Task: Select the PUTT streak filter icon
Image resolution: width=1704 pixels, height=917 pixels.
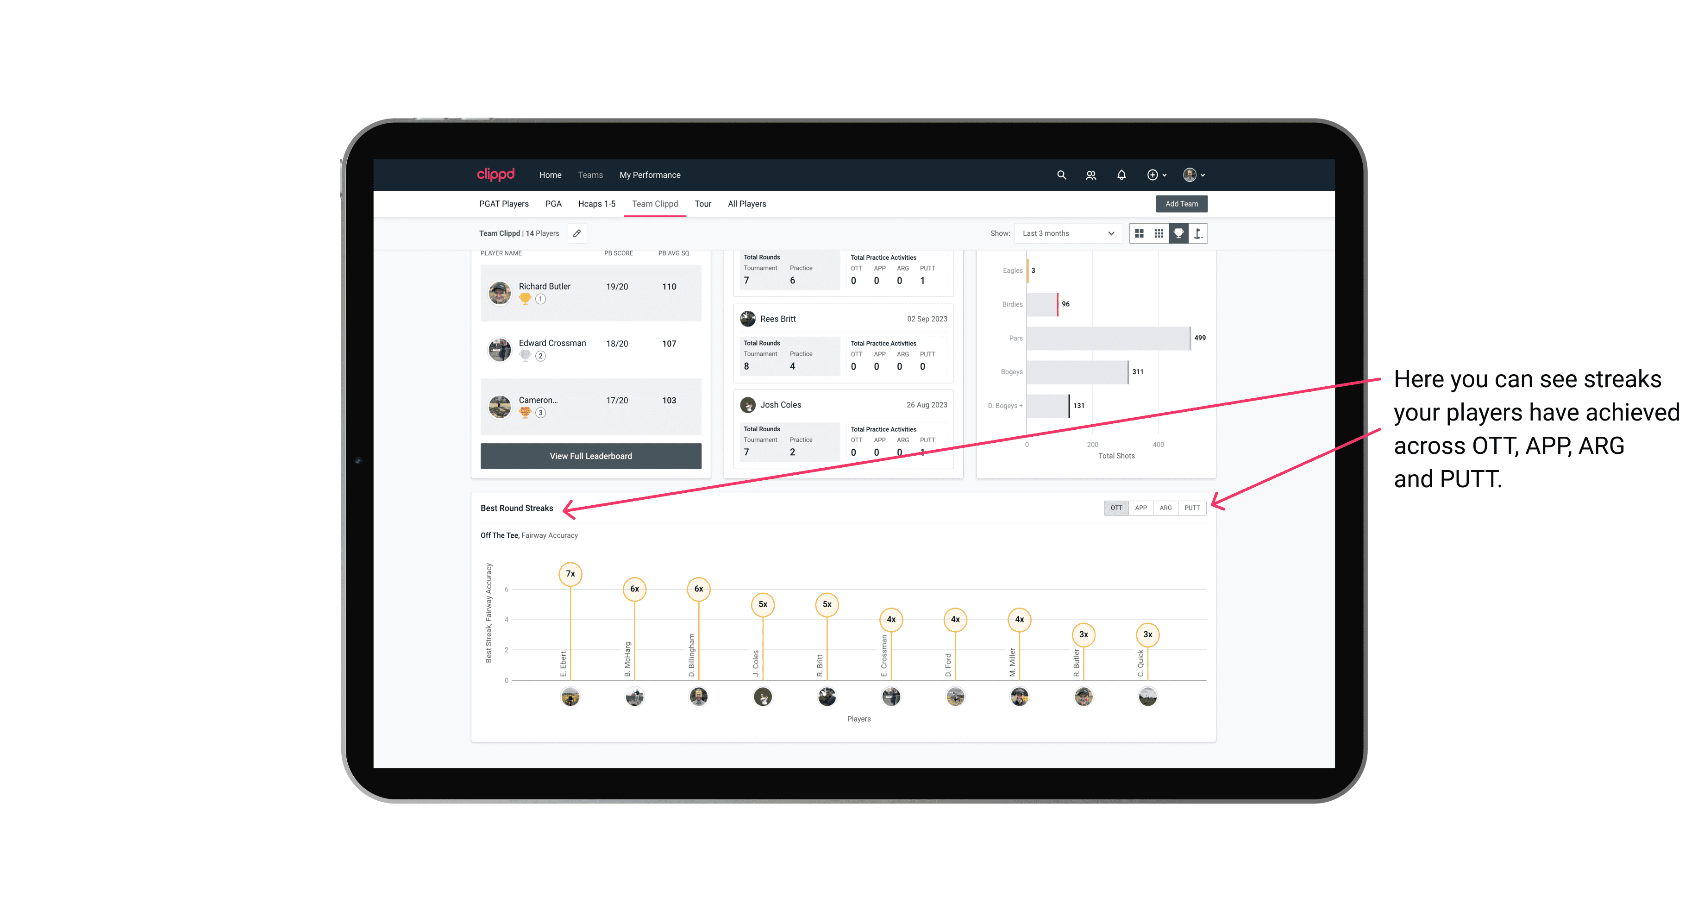Action: (x=1192, y=507)
